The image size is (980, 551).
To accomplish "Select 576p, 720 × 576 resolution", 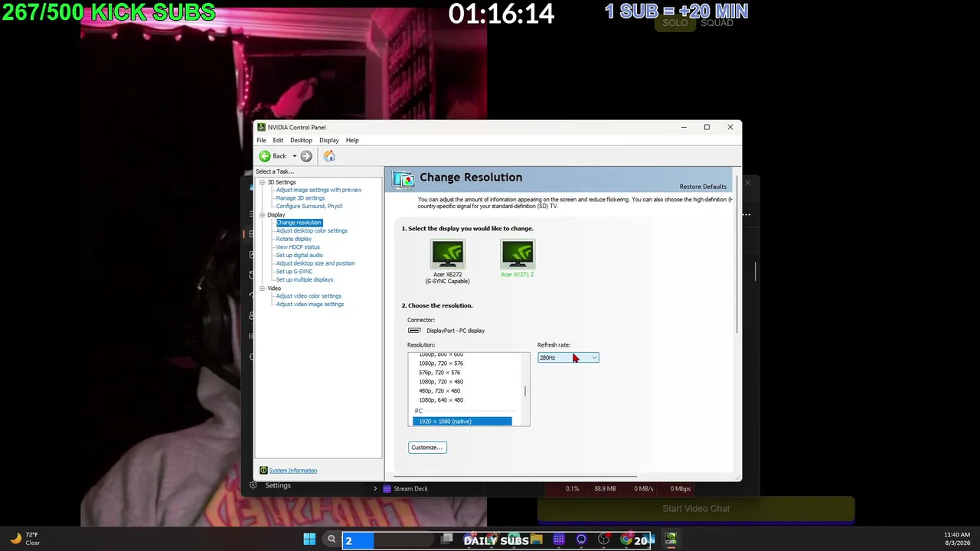I will [x=439, y=373].
